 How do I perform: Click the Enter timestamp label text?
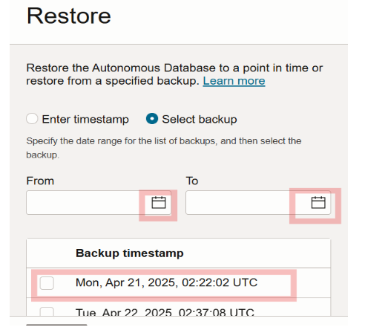85,119
